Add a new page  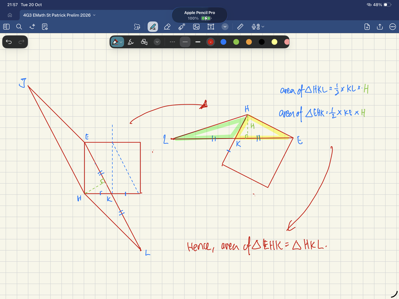367,27
